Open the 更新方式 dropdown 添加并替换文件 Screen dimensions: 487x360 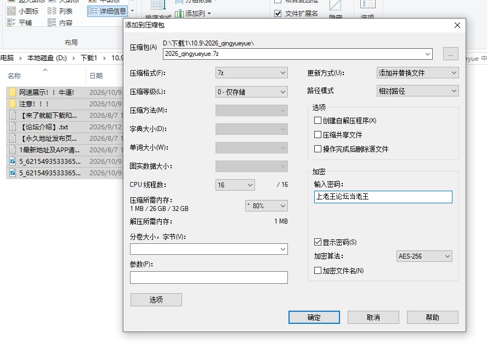[x=417, y=73]
